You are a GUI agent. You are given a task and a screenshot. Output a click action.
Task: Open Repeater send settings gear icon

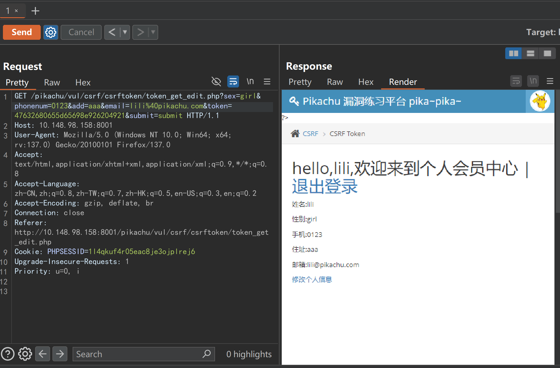[x=51, y=32]
